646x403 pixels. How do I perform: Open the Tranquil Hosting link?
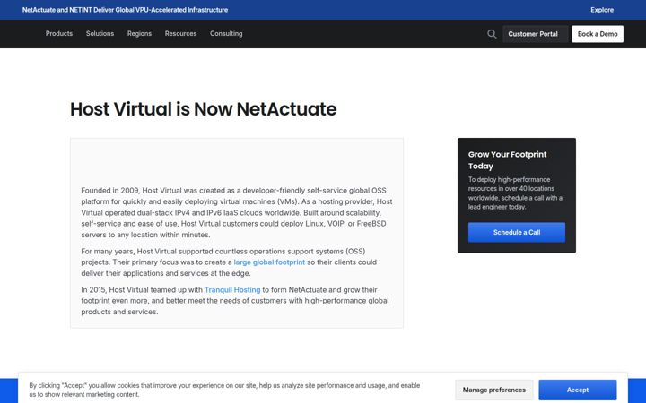[x=232, y=289]
